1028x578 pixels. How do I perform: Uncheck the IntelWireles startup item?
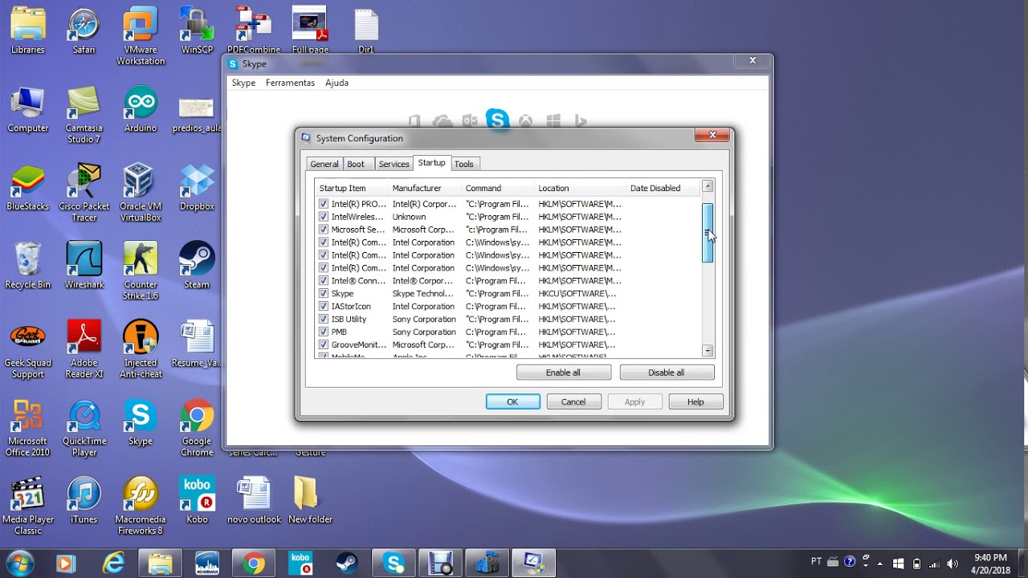323,217
